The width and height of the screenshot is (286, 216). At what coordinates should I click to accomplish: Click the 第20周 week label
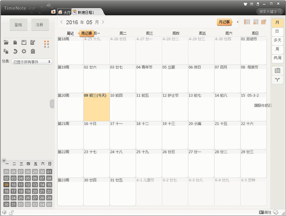63,95
